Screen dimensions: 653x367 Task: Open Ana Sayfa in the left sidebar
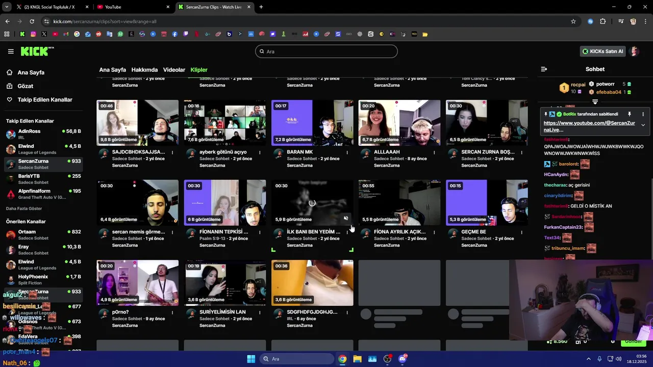(31, 72)
